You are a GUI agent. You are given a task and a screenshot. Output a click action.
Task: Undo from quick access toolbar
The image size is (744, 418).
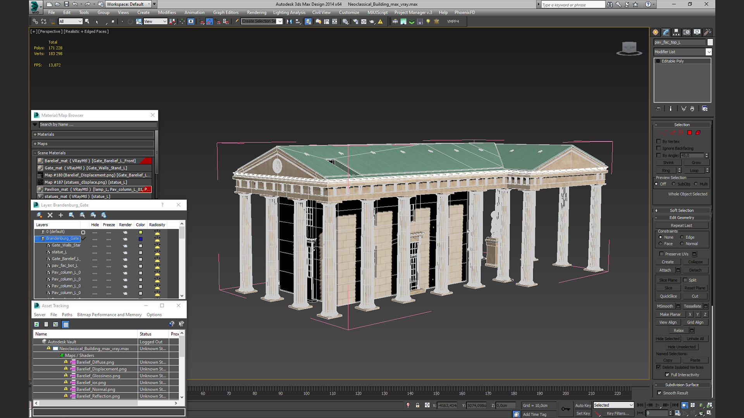75,4
